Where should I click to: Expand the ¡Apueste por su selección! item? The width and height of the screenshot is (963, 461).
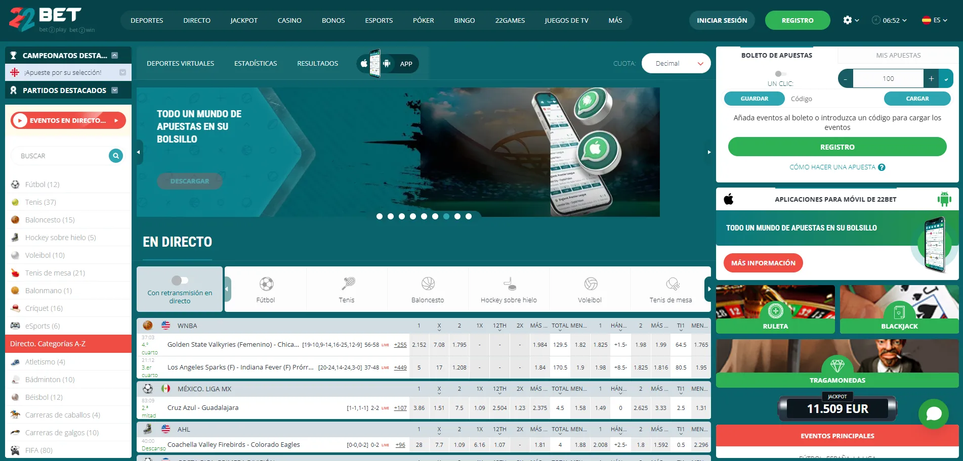tap(122, 72)
